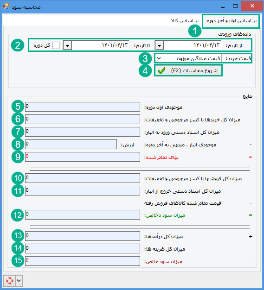Image resolution: width=264 pixels, height=290 pixels.
Task: Switch to the بر اساس اول و آخر دوره tab
Action: [x=232, y=21]
